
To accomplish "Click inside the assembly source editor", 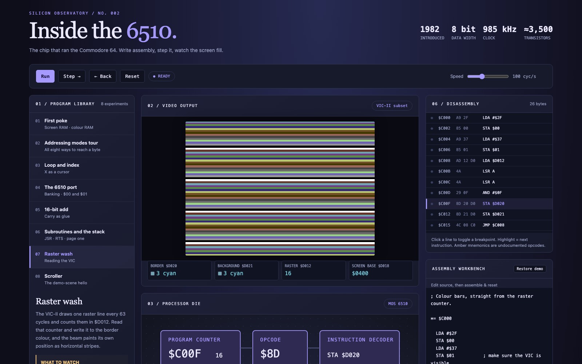I will [x=489, y=326].
